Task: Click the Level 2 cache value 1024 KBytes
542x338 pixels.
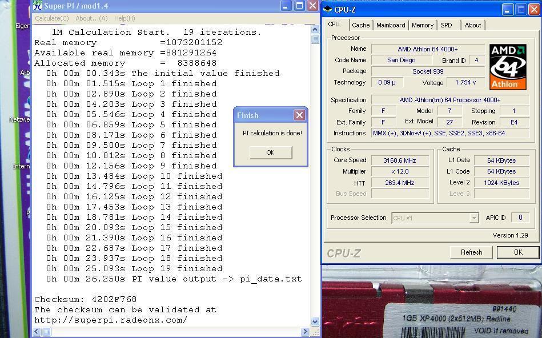Action: point(501,183)
